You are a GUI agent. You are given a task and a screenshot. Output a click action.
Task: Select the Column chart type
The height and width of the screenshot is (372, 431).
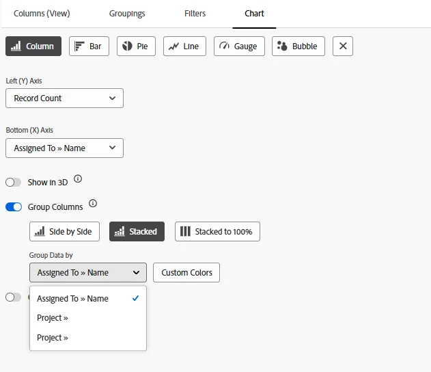pyautogui.click(x=33, y=46)
